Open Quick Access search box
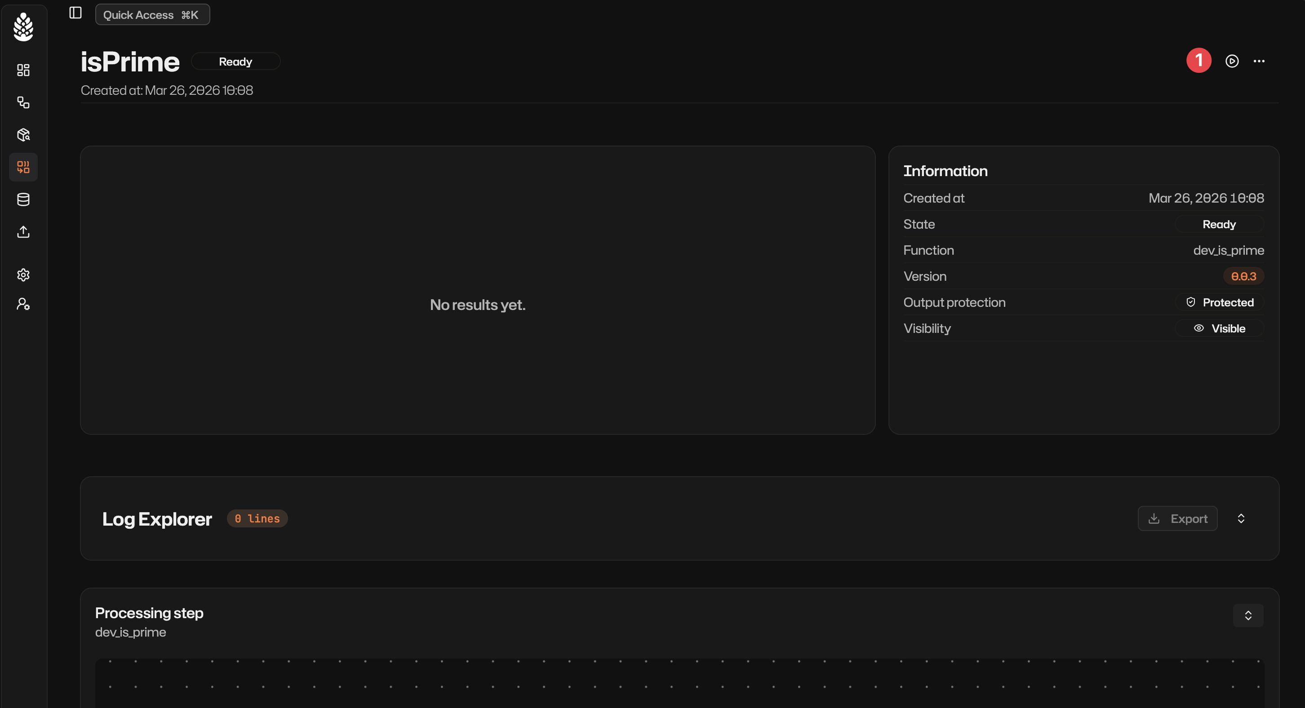This screenshot has height=708, width=1305. click(152, 15)
